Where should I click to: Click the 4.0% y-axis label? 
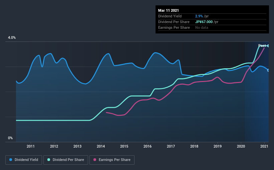pyautogui.click(x=12, y=38)
